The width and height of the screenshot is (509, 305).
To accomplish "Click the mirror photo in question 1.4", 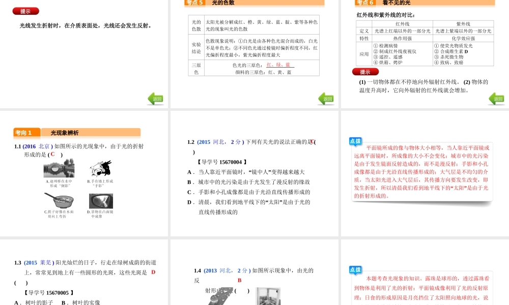I will click(268, 296).
